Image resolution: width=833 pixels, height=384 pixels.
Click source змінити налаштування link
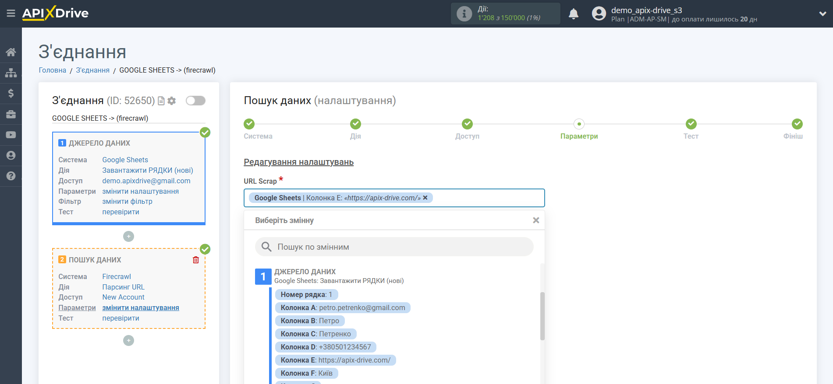(140, 192)
